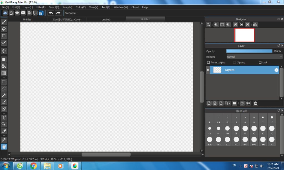284x170 pixels.
Task: Hide Layer1 using its visibility dot
Action: 208,70
